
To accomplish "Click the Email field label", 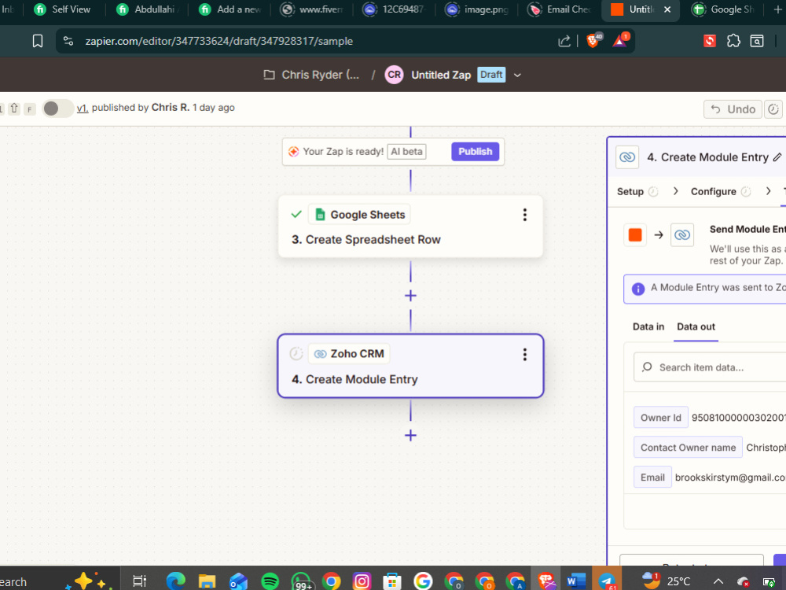I will coord(652,478).
